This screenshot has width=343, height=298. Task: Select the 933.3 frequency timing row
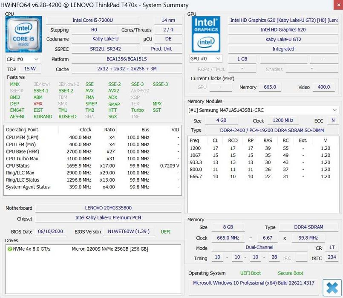[263, 162]
